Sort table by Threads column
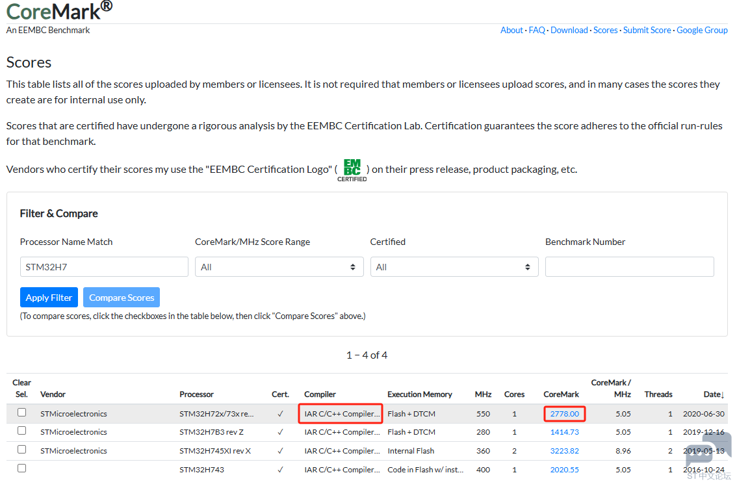The height and width of the screenshot is (486, 737). point(658,394)
